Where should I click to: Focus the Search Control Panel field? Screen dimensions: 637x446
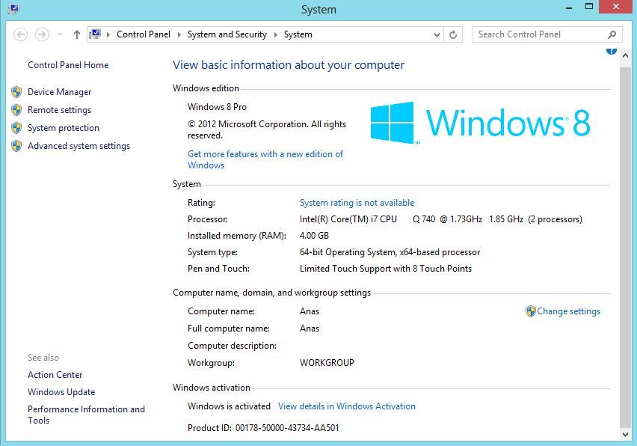pyautogui.click(x=547, y=34)
